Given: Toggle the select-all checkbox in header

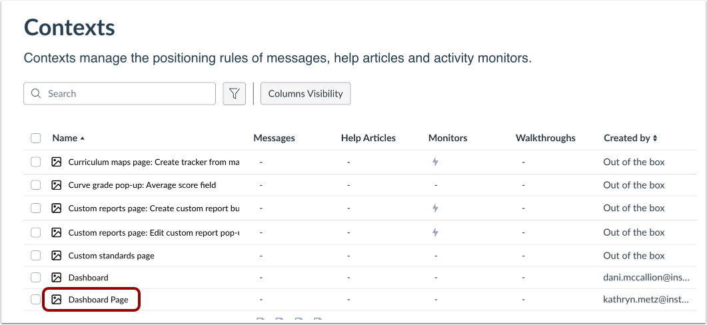Looking at the screenshot, I should 36,139.
